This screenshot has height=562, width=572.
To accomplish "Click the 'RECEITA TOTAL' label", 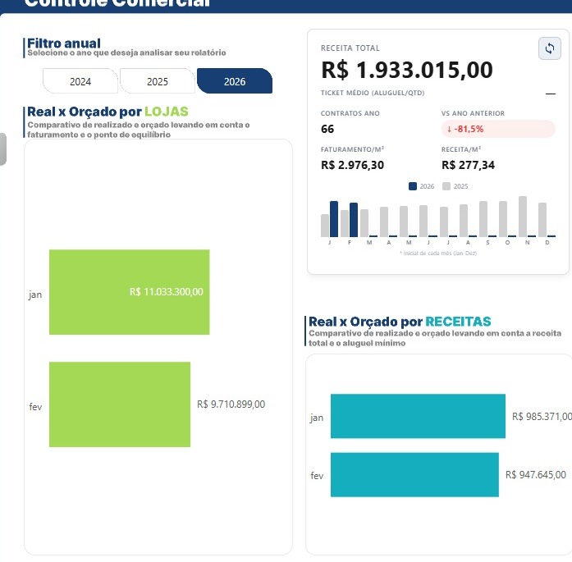I will click(350, 48).
